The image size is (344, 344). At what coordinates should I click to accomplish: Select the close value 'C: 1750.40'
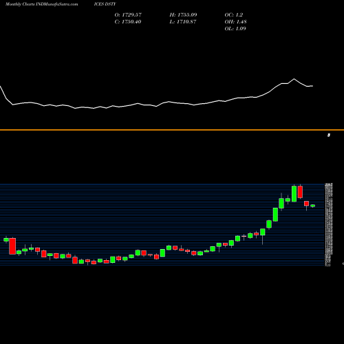pos(128,22)
